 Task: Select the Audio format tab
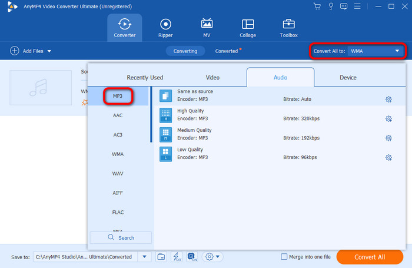tap(280, 77)
